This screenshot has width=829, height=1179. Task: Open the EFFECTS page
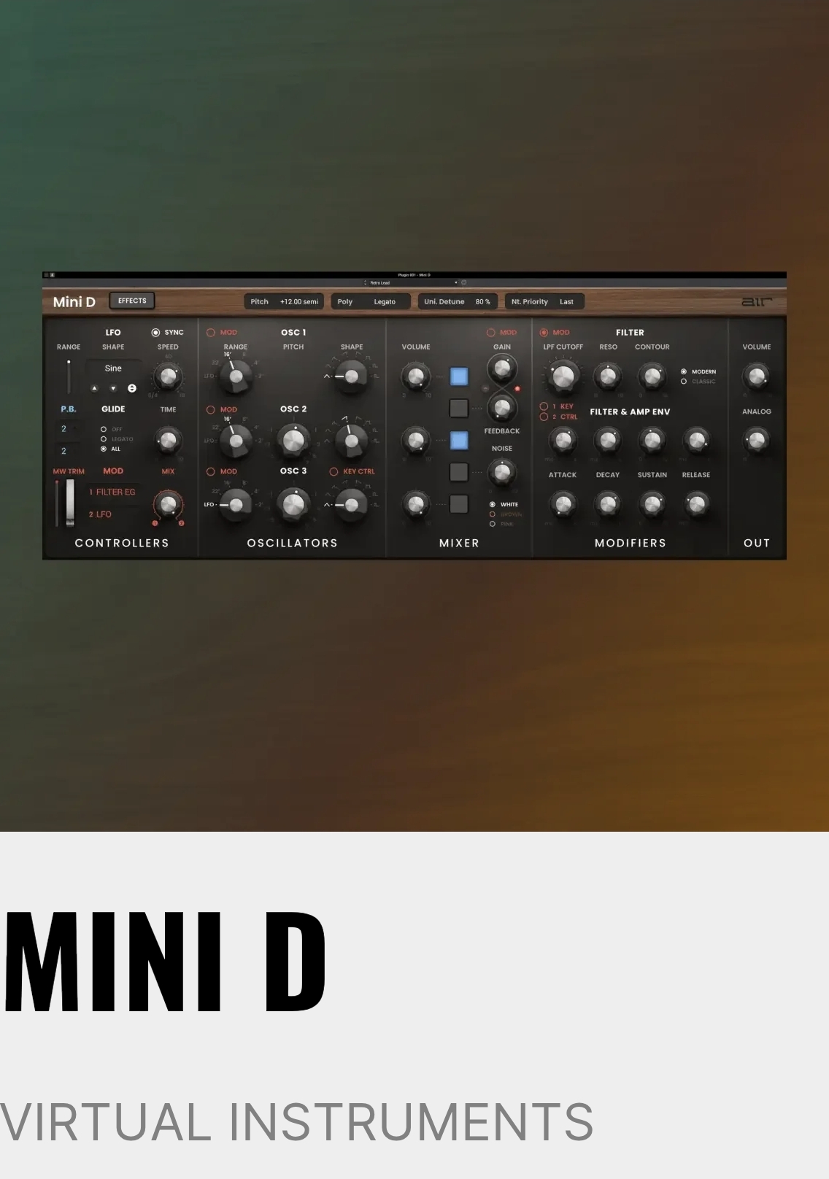[132, 301]
